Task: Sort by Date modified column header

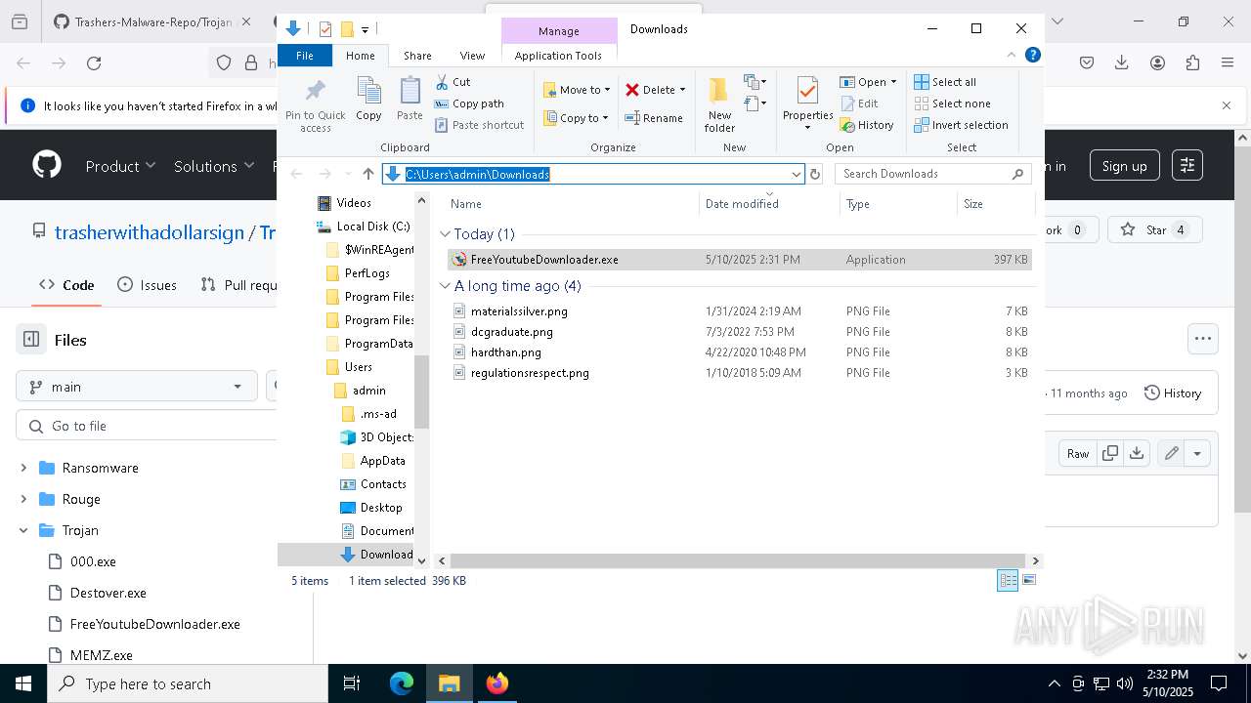Action: pos(770,204)
